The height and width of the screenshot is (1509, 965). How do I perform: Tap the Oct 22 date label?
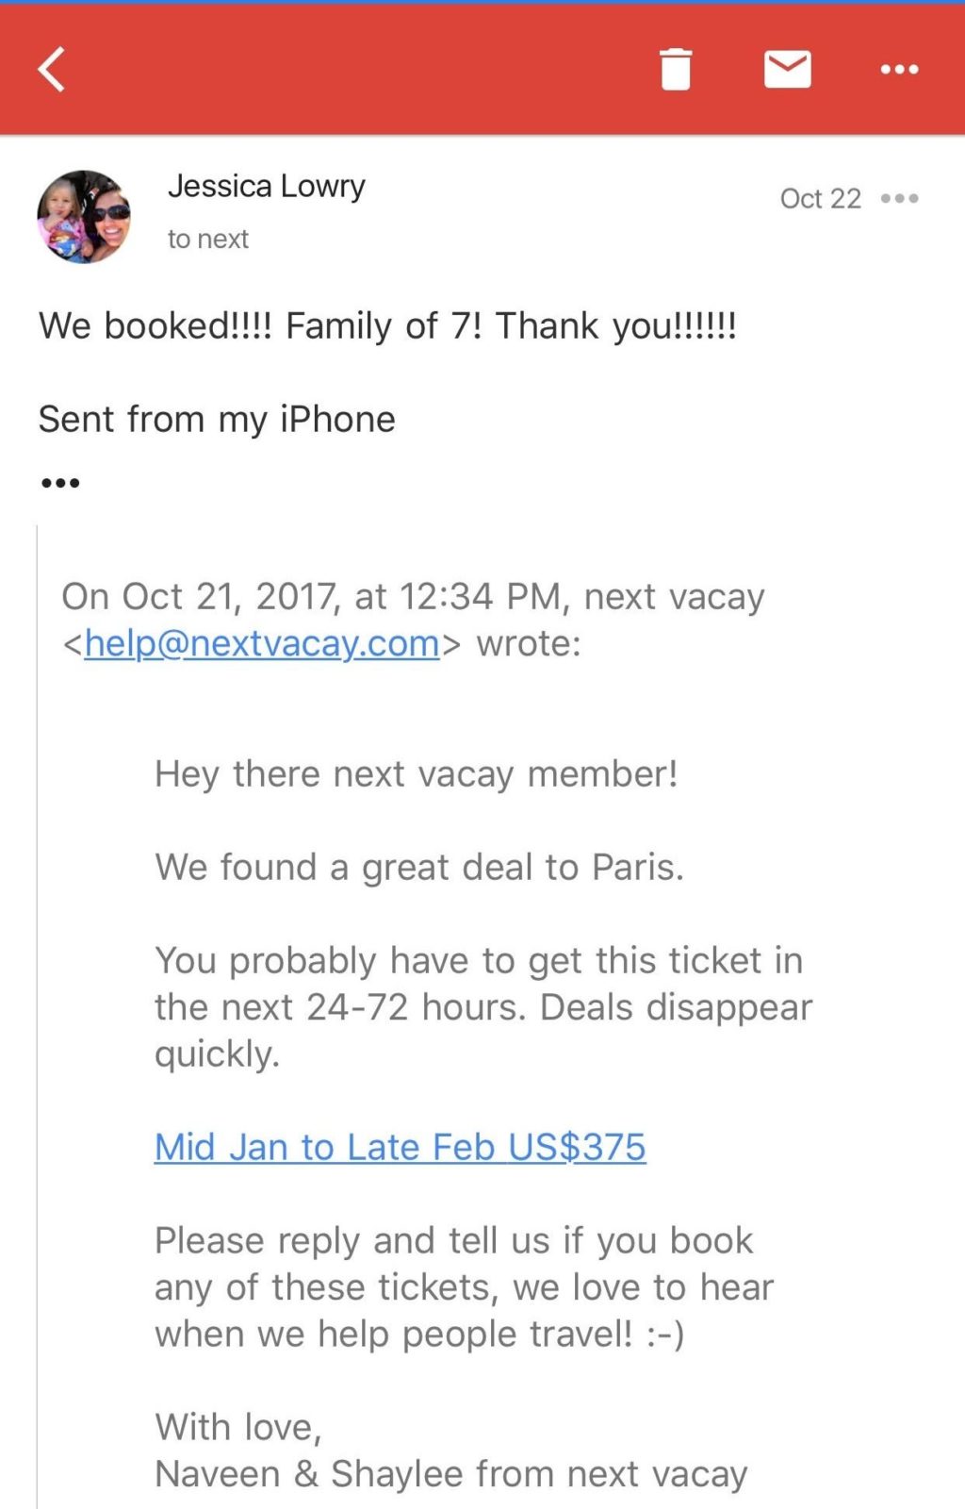coord(820,198)
